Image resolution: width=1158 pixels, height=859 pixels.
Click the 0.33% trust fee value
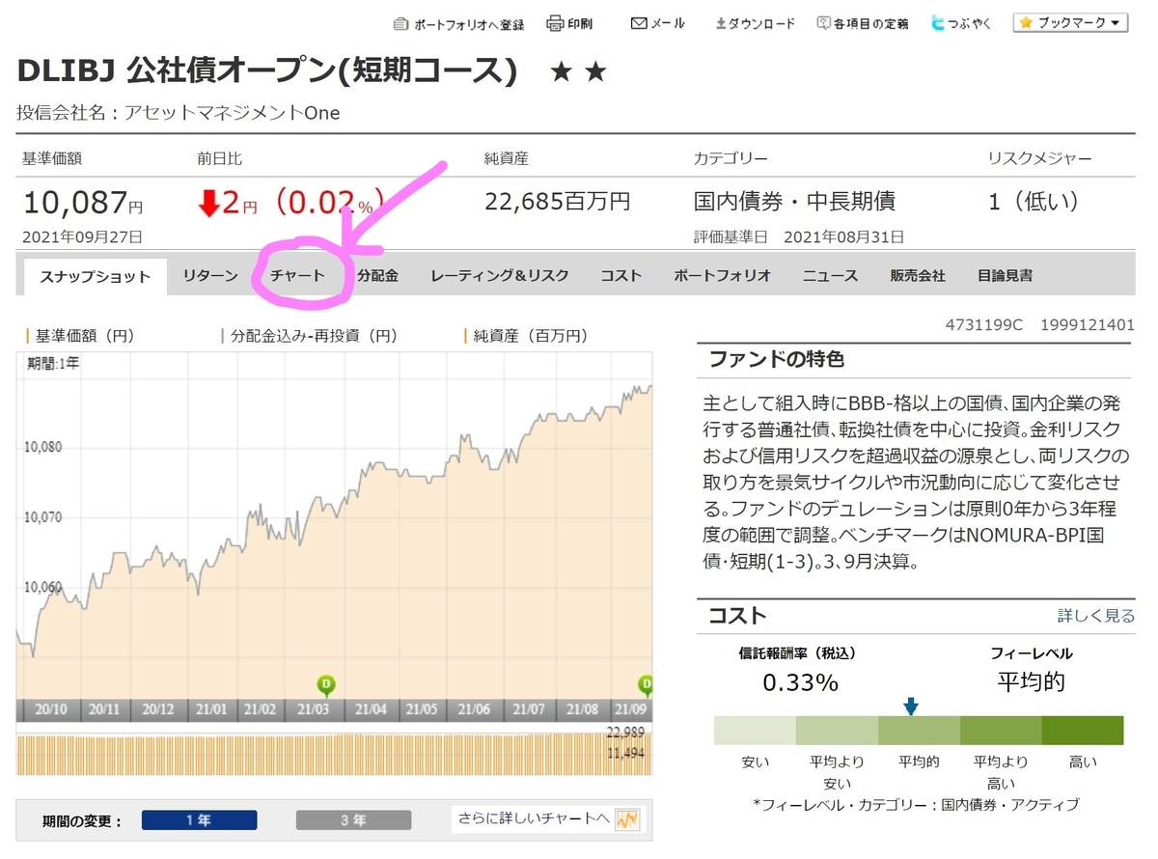[x=800, y=682]
